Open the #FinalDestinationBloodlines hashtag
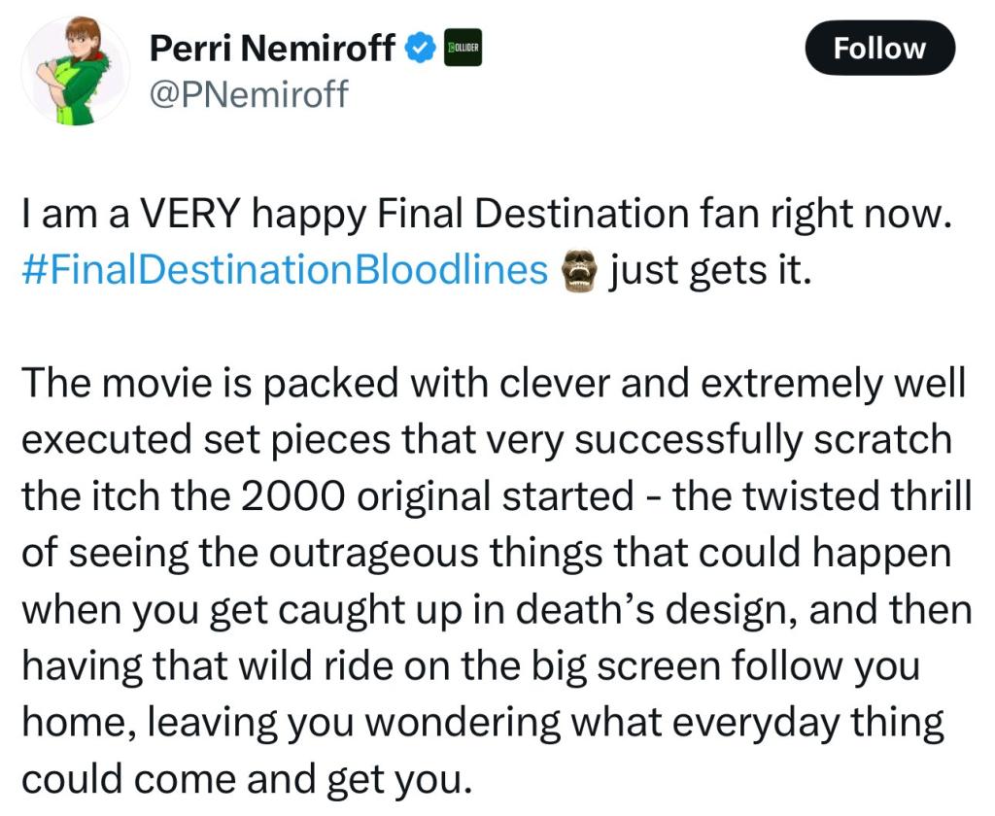This screenshot has width=995, height=816. click(285, 270)
